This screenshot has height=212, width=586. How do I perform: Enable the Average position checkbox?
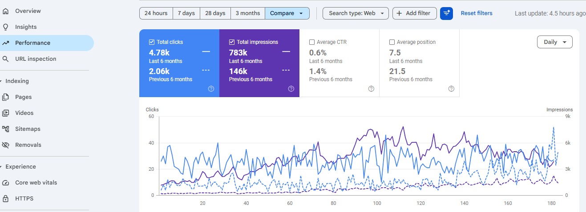(392, 42)
